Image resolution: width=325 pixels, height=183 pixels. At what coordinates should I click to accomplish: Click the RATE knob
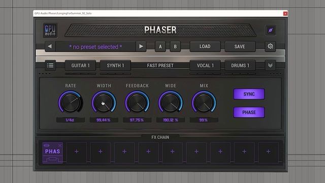click(71, 103)
